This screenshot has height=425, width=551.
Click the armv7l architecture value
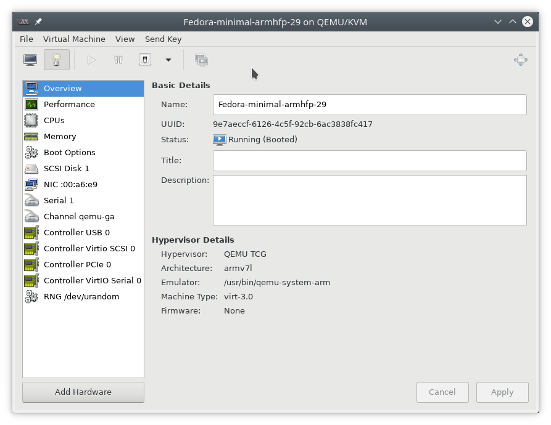238,269
